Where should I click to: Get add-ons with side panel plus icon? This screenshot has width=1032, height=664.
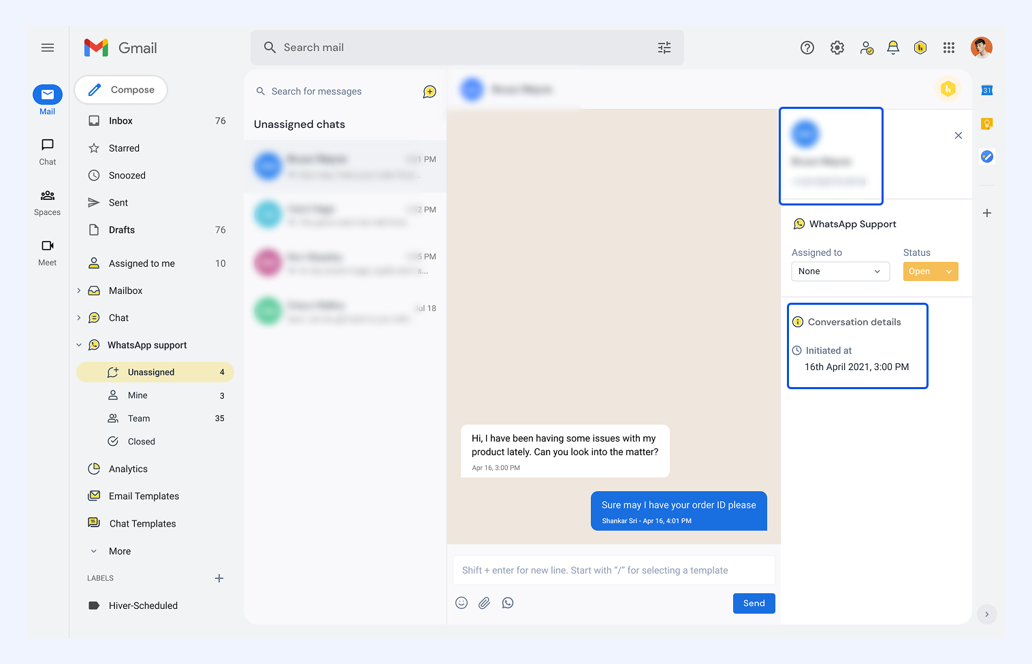pos(987,213)
